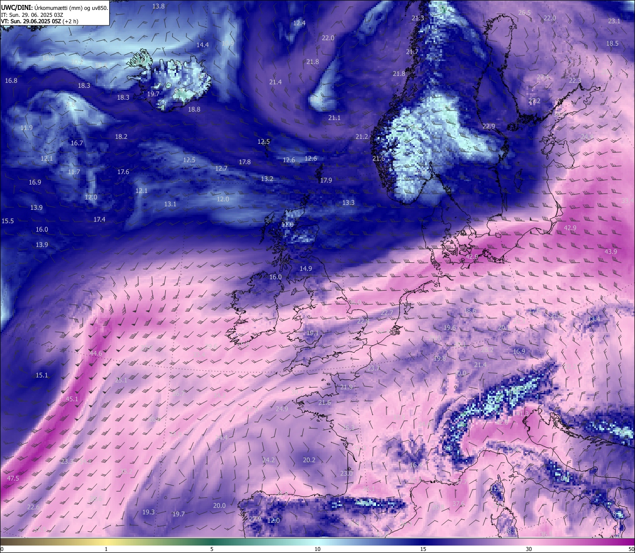Click the 23.7 map value
The width and height of the screenshot is (635, 553).
click(x=373, y=369)
